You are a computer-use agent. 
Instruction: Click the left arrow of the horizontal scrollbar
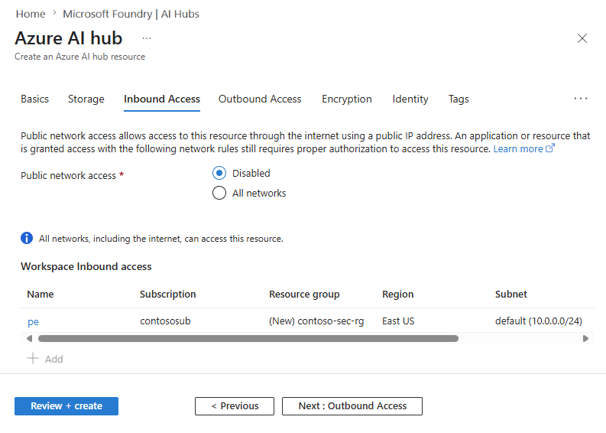(29, 339)
